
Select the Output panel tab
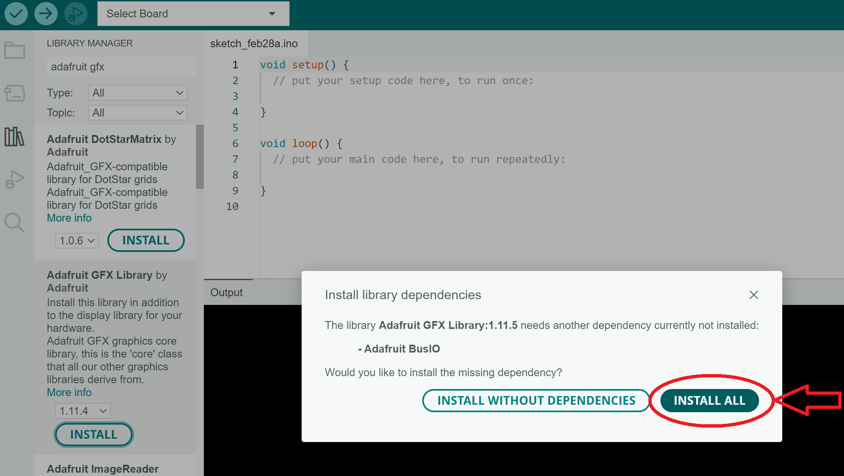(x=227, y=292)
